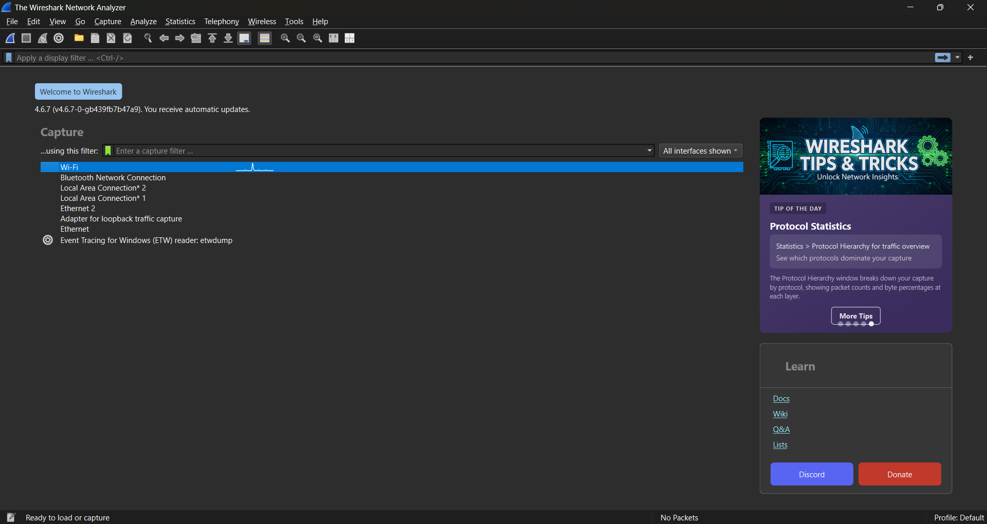Select the Wi-Fi interface row

pyautogui.click(x=392, y=167)
